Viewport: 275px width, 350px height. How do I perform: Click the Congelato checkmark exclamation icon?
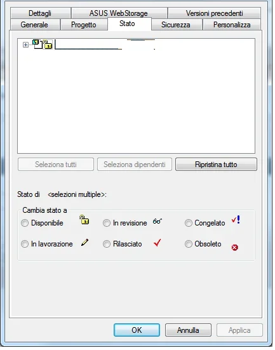tap(236, 220)
